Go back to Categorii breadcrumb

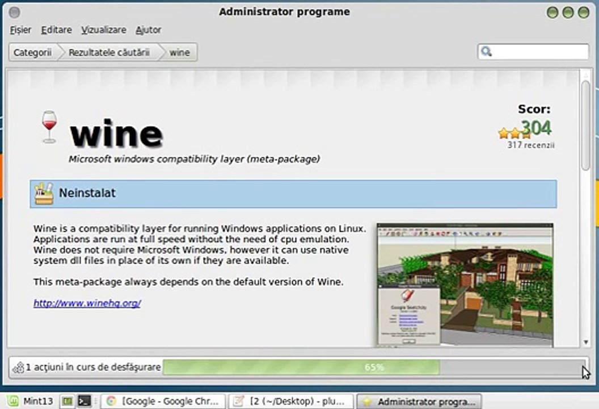click(x=32, y=52)
